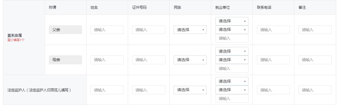Image resolution: width=339 pixels, height=105 pixels.
Task: Click the mother's 联系电话 input field
Action: [273, 60]
